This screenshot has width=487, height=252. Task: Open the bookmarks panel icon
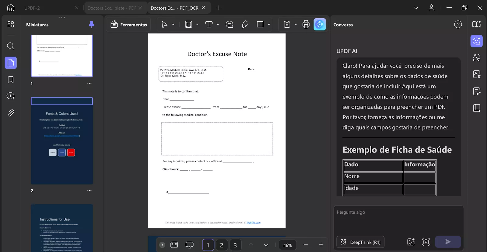tap(11, 80)
